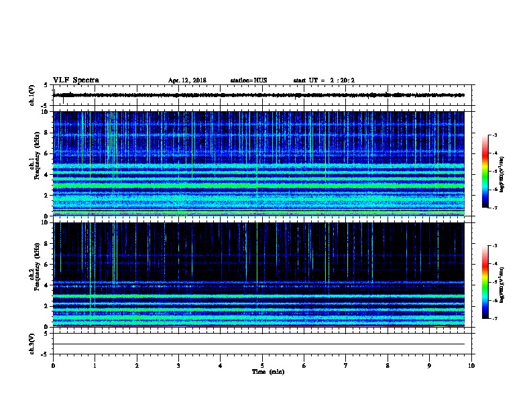This screenshot has height=410, width=531.
Task: Click the "VLF Spectra" title text
Action: tap(76, 80)
